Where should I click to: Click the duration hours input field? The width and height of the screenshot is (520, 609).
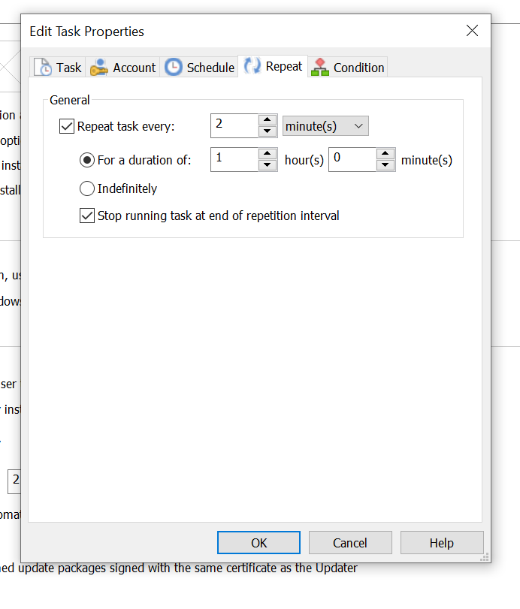[x=234, y=159]
